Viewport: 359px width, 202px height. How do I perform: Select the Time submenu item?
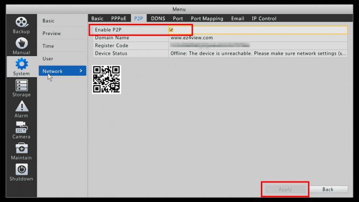pyautogui.click(x=48, y=46)
